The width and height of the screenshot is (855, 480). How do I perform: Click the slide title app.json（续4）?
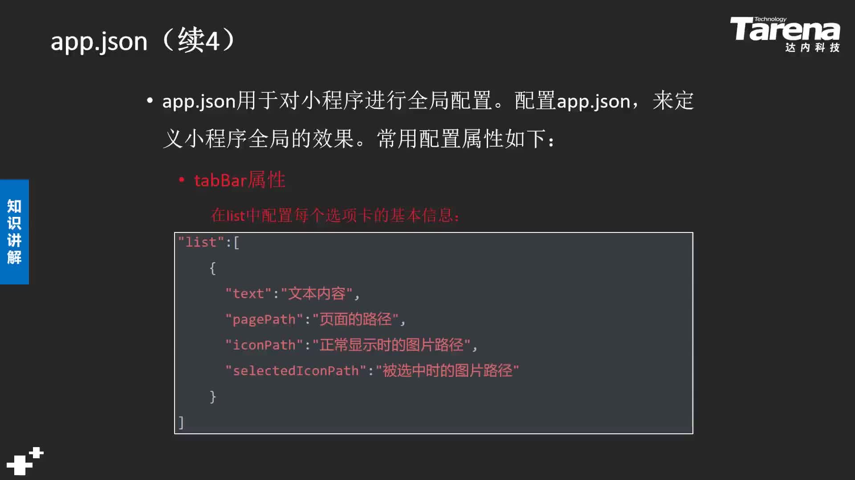144,40
